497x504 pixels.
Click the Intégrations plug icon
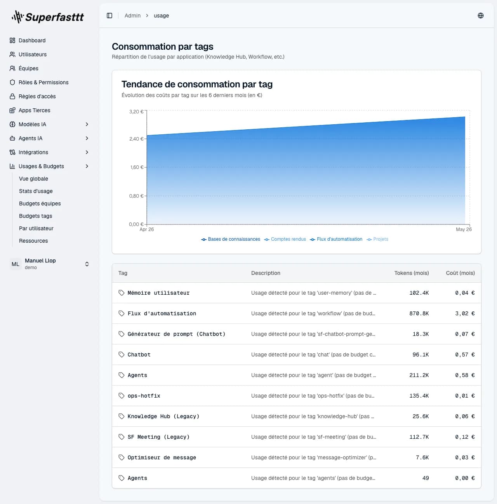12,152
